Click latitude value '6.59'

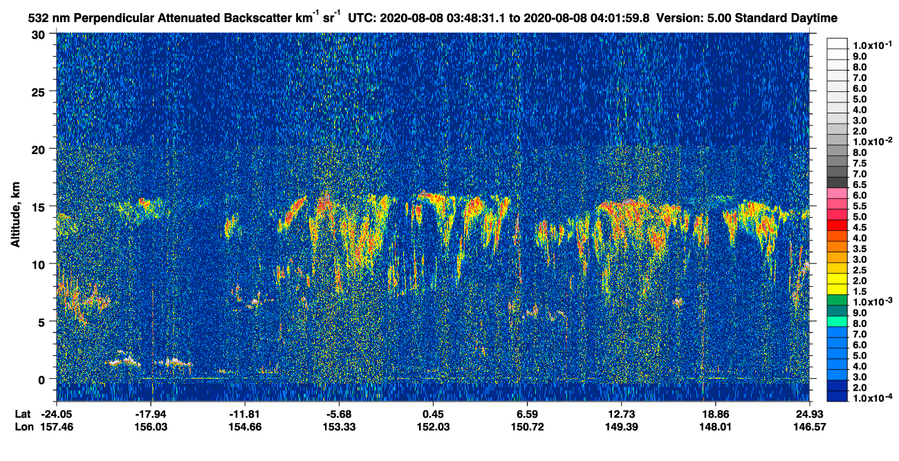click(528, 414)
